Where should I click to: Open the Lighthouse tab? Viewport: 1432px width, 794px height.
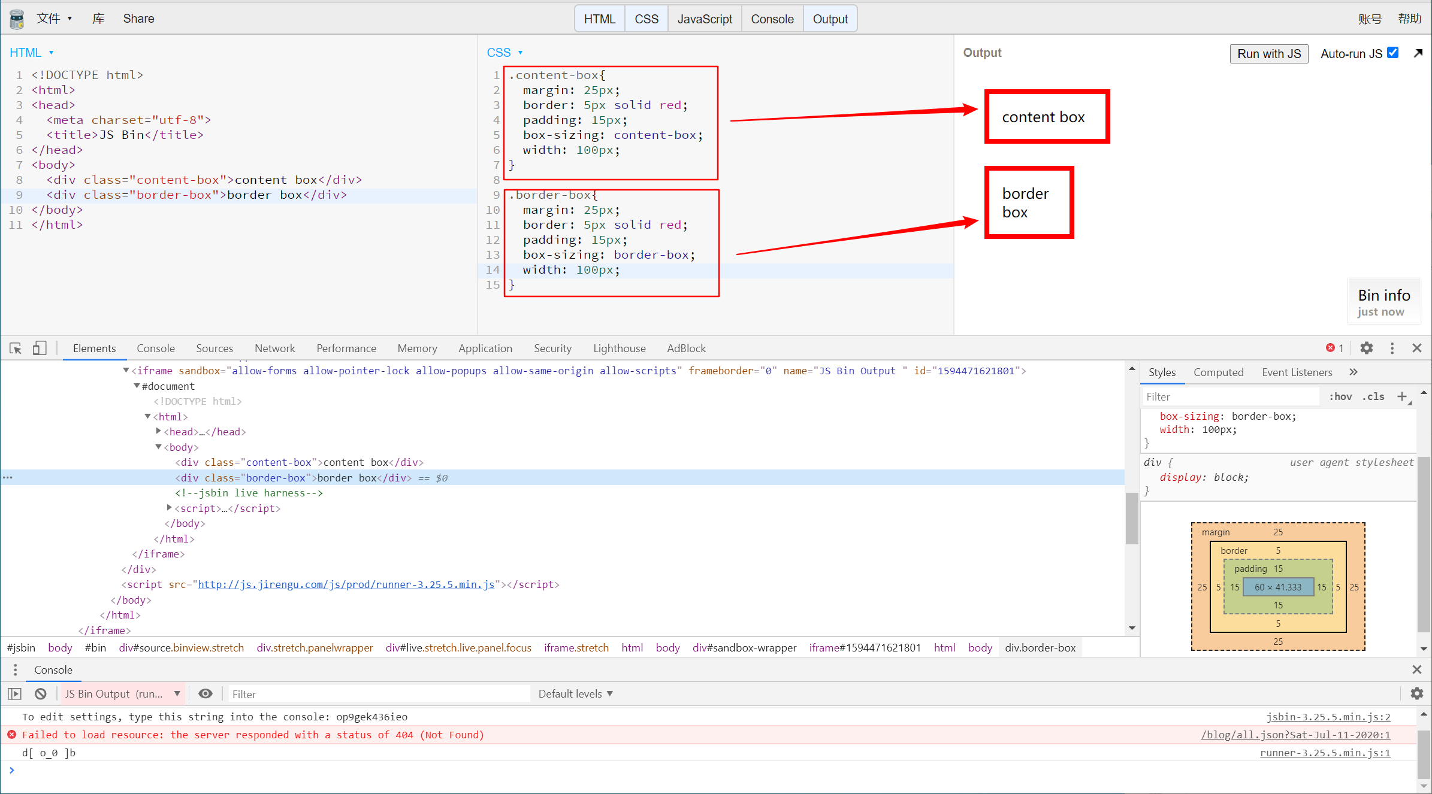click(x=620, y=348)
